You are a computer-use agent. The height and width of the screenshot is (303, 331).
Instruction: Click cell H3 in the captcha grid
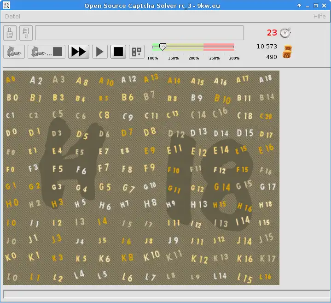point(57,203)
